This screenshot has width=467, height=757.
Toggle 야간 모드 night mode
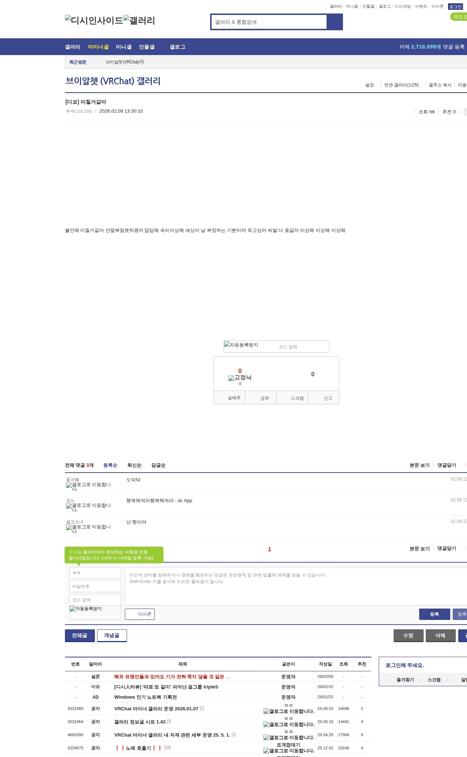click(x=459, y=17)
